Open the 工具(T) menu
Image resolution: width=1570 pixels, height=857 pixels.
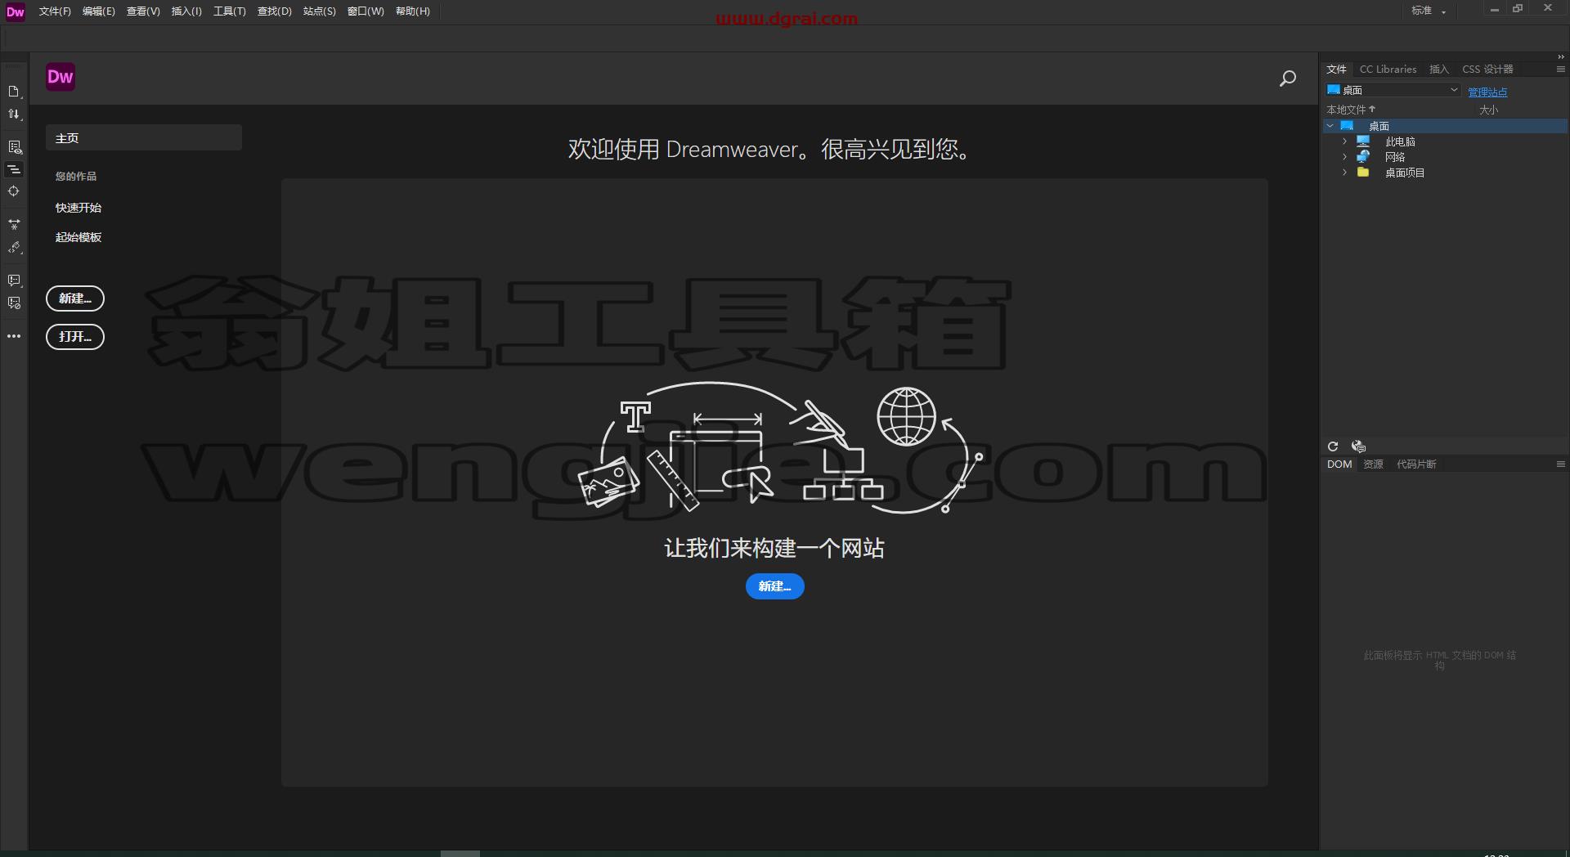click(x=230, y=11)
